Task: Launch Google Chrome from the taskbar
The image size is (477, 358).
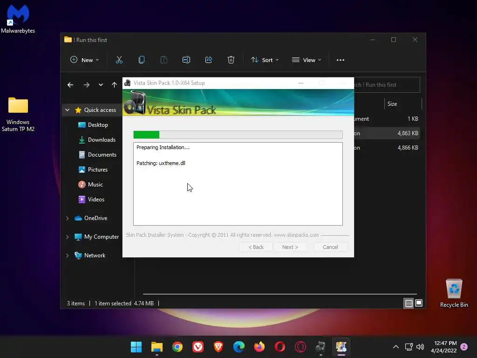Action: 177,347
